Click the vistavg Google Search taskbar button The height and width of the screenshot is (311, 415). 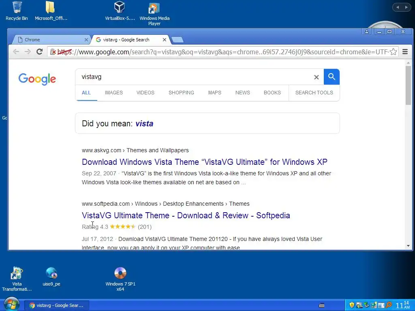(57, 305)
